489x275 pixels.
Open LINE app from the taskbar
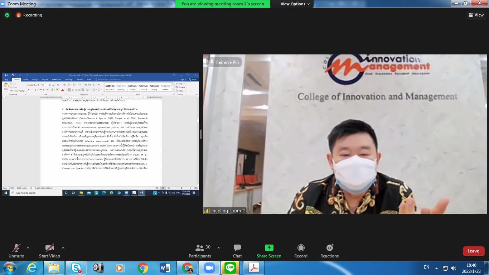click(x=230, y=268)
